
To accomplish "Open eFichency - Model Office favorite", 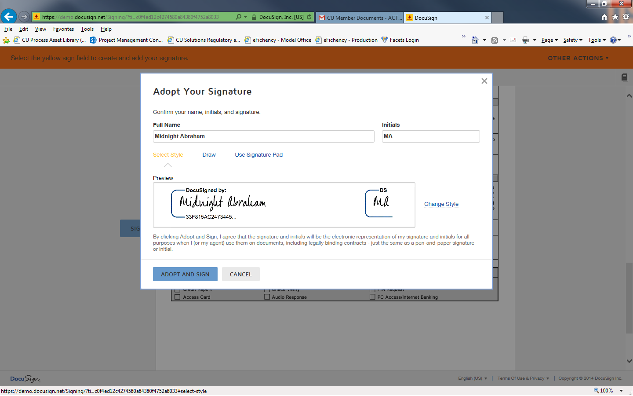I will click(278, 40).
